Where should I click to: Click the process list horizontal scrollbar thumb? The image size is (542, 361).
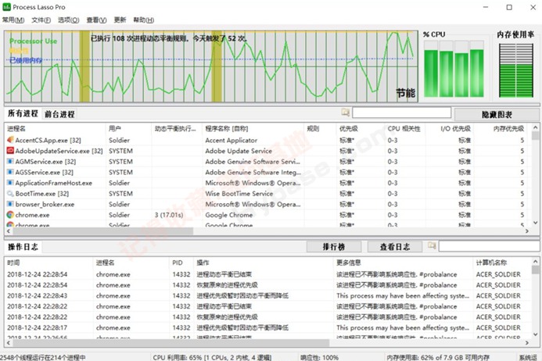[x=102, y=231]
